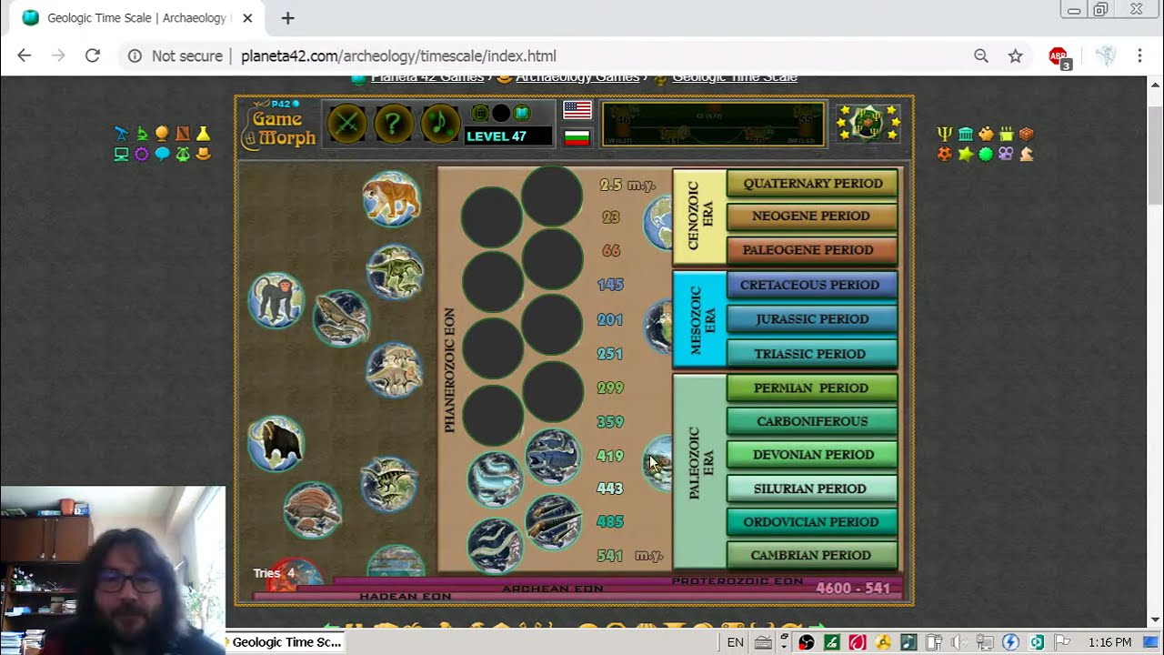Click the yellow star category icon

point(966,154)
